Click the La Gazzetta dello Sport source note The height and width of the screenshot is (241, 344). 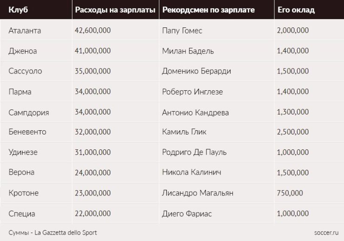coord(53,232)
